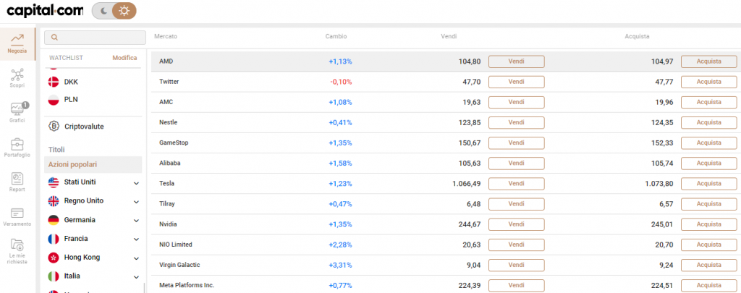Switch to light mode sun toggle
Screen dimensions: 741x293
coord(124,11)
